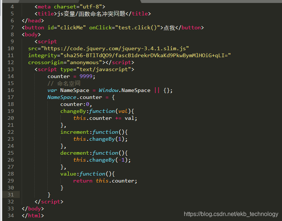The image size is (282, 221).
Task: Click the comment // 命名空间
Action: click(x=64, y=83)
